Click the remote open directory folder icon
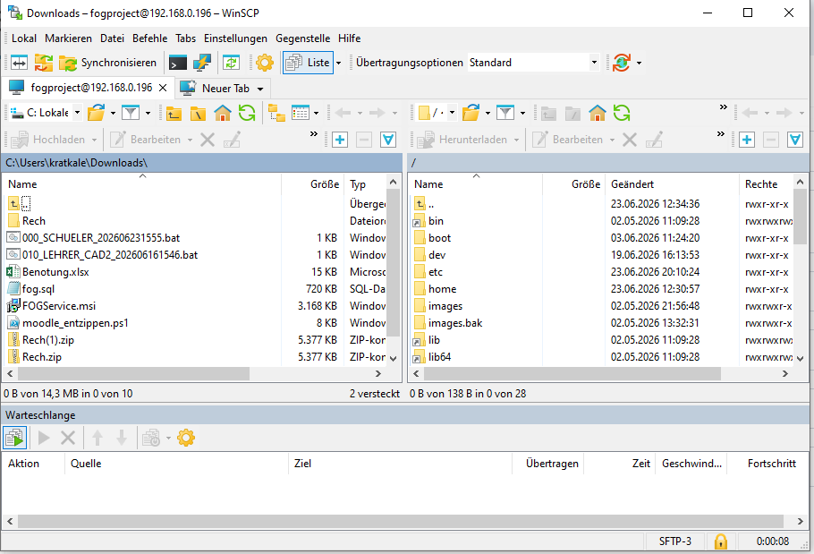The width and height of the screenshot is (814, 554). coord(471,113)
